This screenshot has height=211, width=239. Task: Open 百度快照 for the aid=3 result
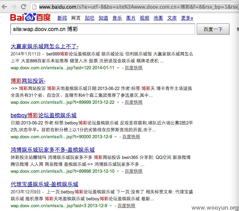pos(126,205)
